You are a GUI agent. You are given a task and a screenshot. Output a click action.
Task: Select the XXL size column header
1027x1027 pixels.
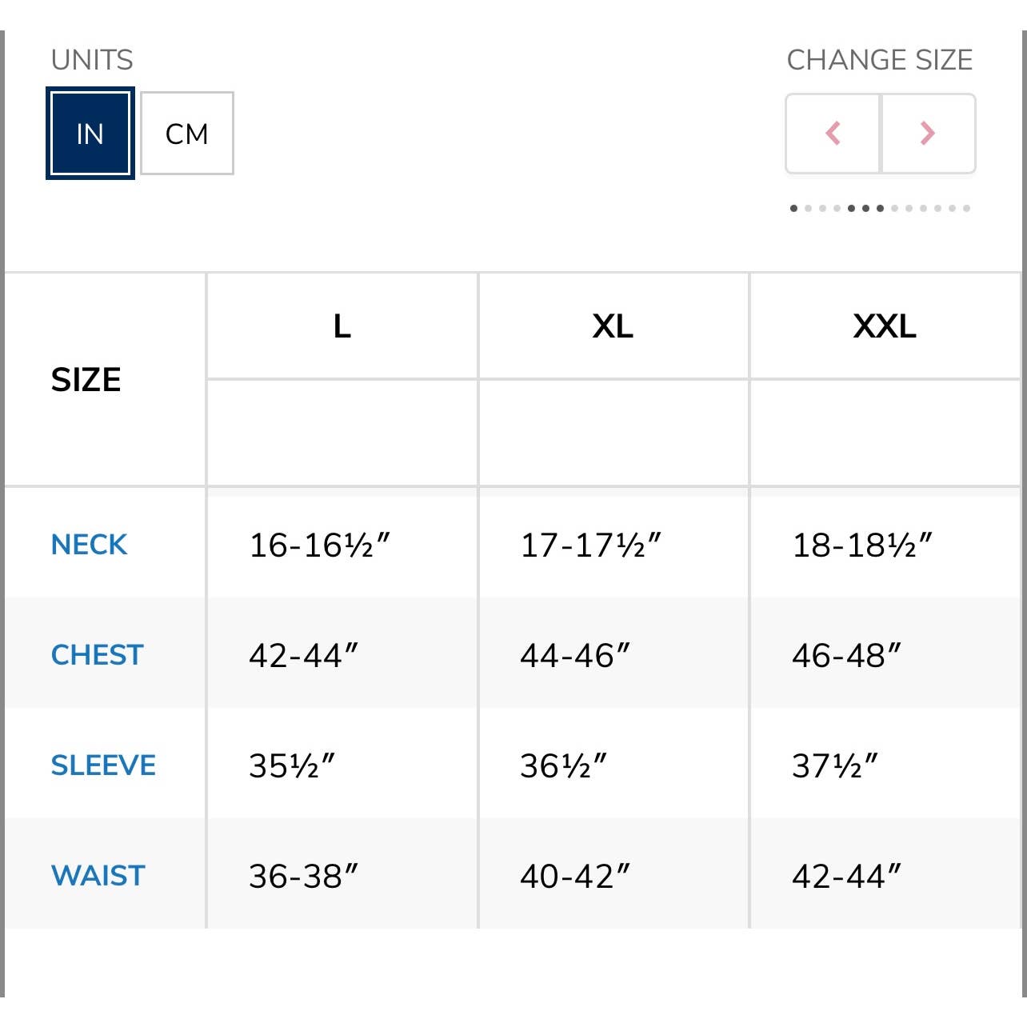pos(885,326)
